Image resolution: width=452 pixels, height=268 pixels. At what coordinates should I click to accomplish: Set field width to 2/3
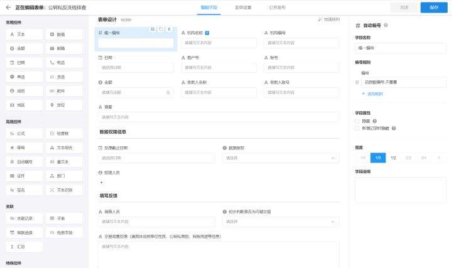click(x=409, y=158)
